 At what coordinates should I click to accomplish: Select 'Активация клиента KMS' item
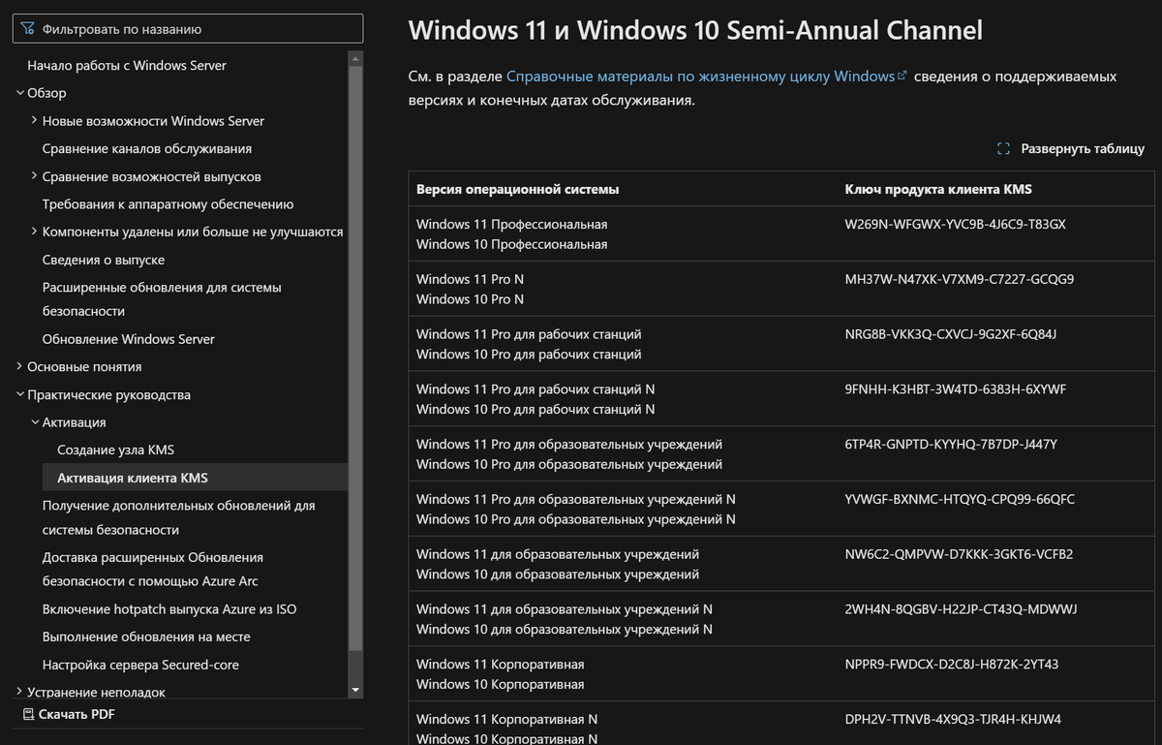pos(133,478)
